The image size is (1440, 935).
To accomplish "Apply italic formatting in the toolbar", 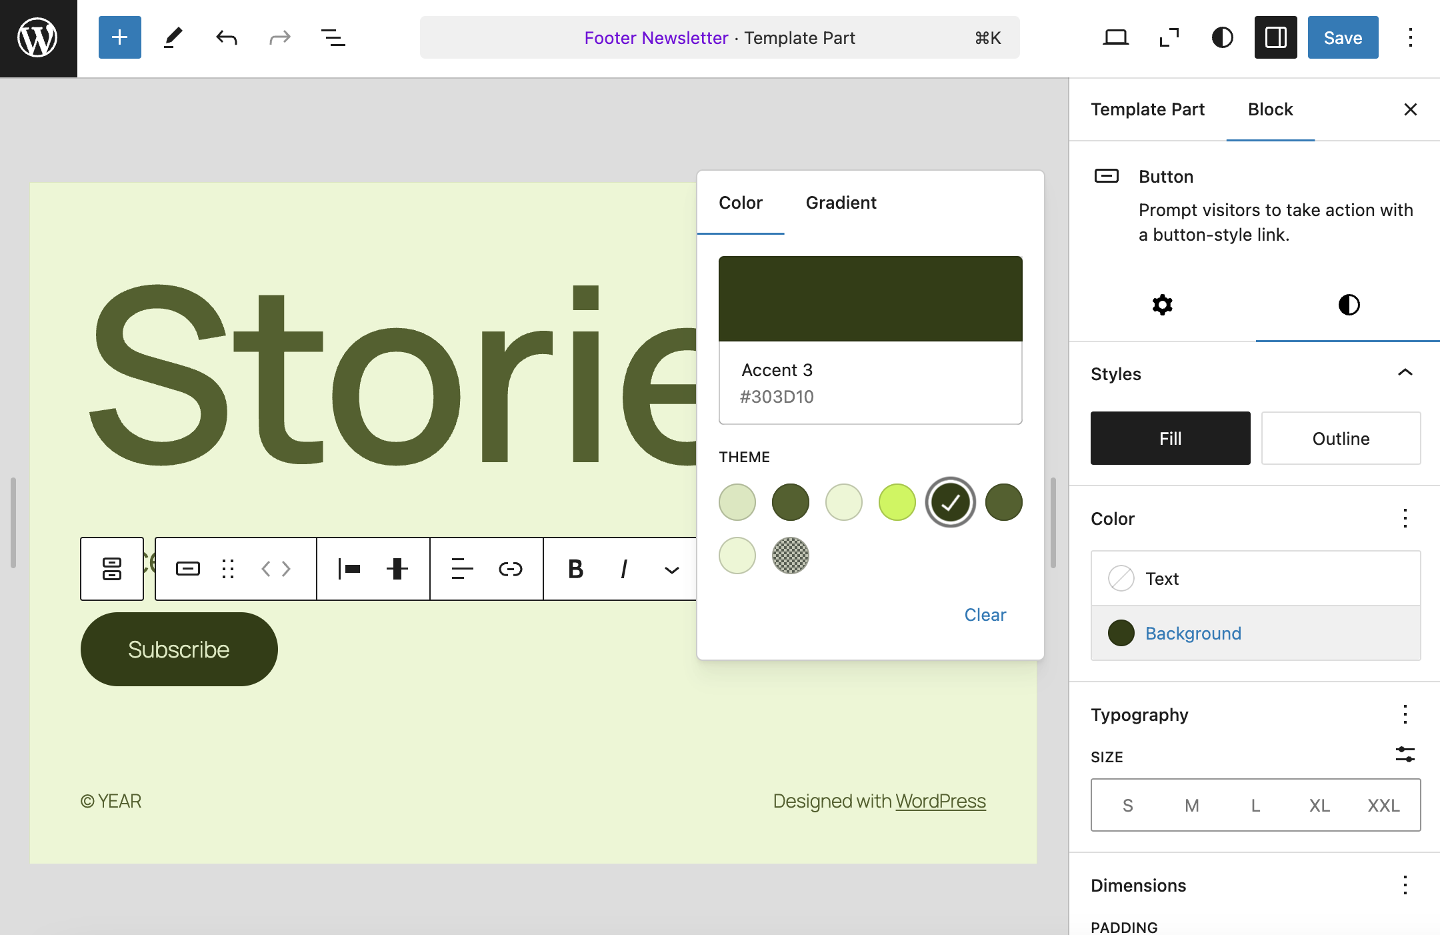I will 623,568.
